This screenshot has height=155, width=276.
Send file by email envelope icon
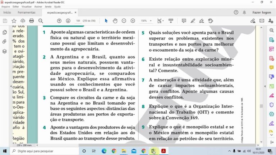pos(262,21)
